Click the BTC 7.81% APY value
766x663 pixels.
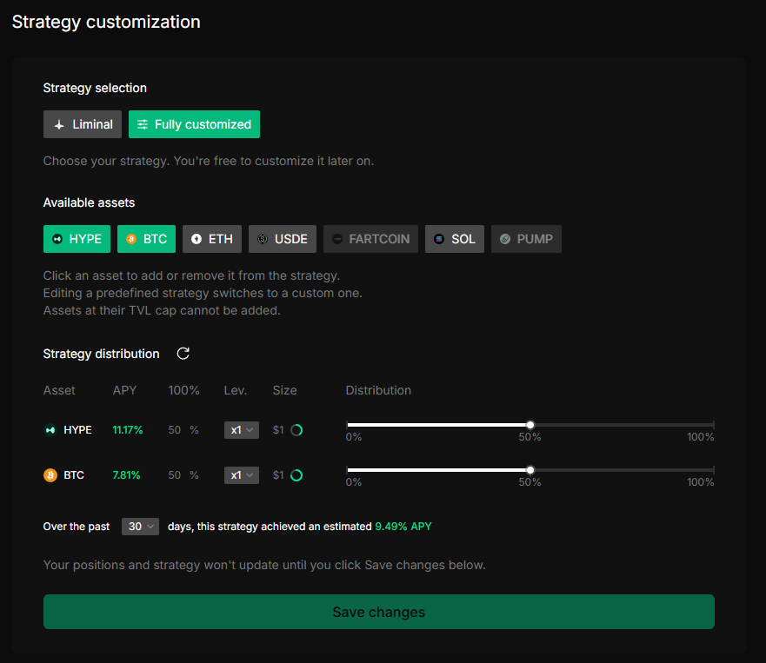pos(126,475)
